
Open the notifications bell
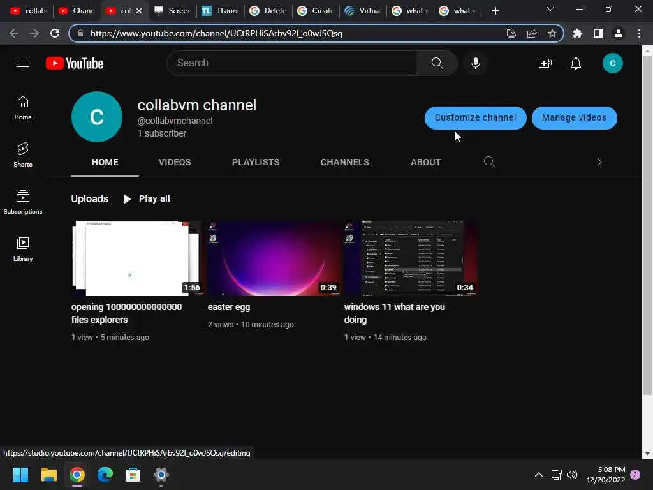[576, 63]
